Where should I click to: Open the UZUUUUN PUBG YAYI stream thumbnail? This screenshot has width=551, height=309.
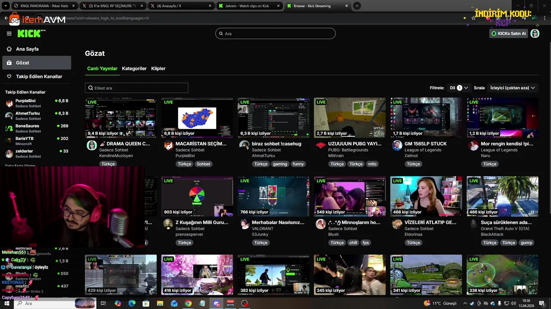click(350, 118)
